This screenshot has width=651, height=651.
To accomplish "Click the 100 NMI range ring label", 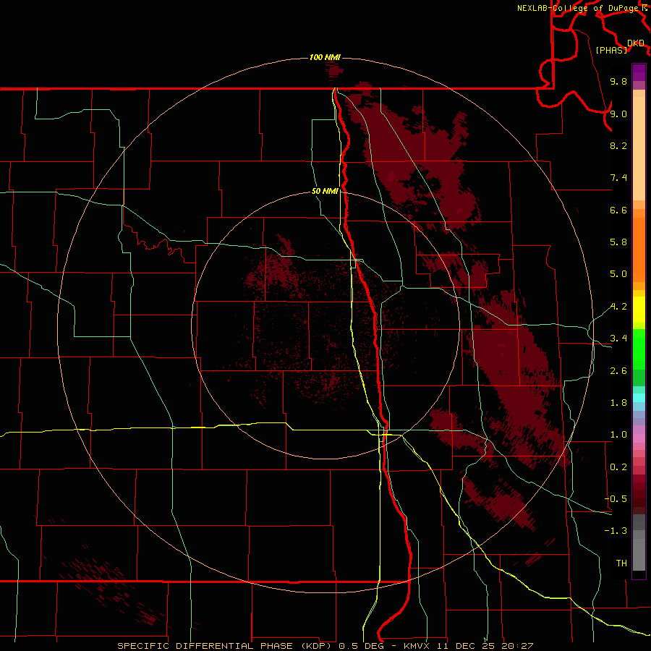I will [325, 57].
